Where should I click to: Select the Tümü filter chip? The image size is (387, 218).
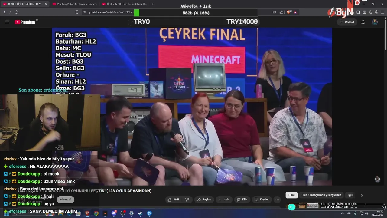pyautogui.click(x=291, y=195)
